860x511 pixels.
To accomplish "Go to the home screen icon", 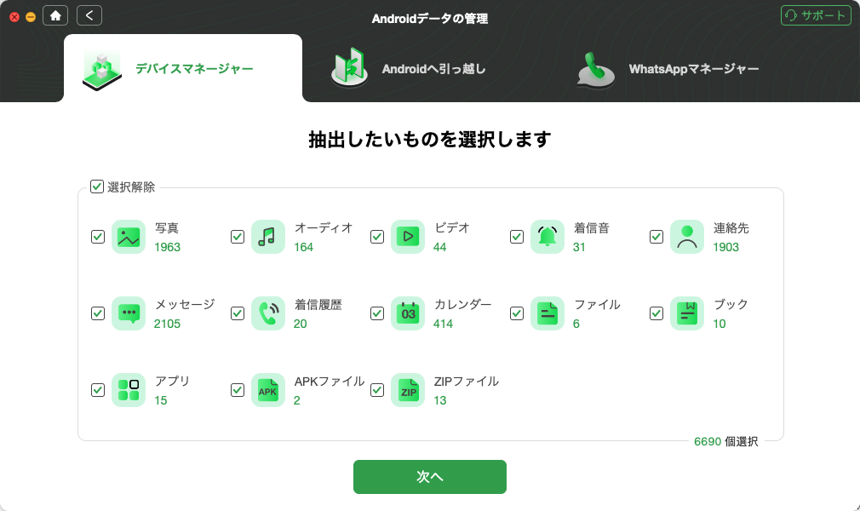I will point(56,15).
